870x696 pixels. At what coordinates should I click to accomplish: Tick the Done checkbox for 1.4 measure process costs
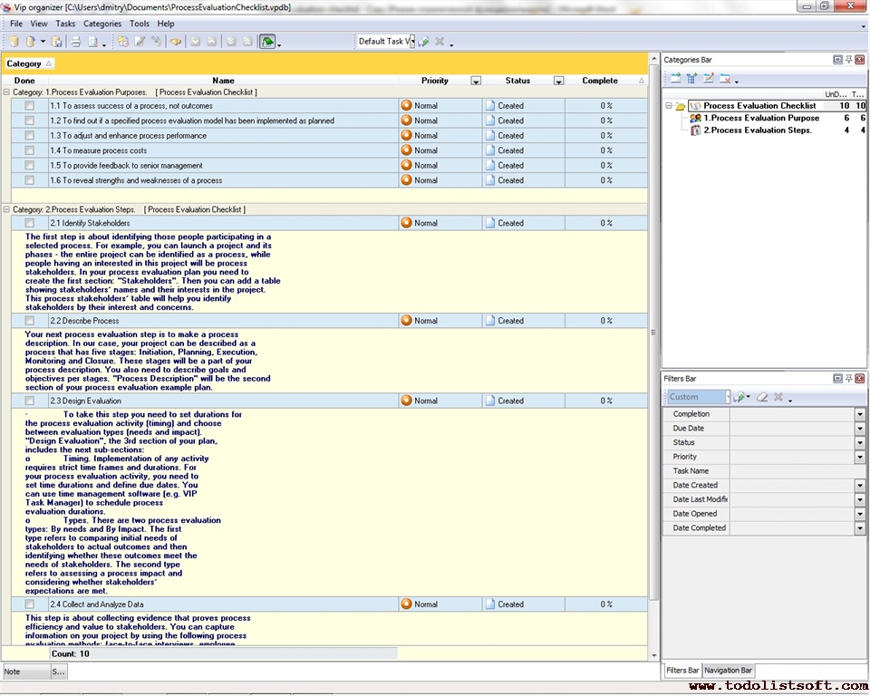click(29, 150)
